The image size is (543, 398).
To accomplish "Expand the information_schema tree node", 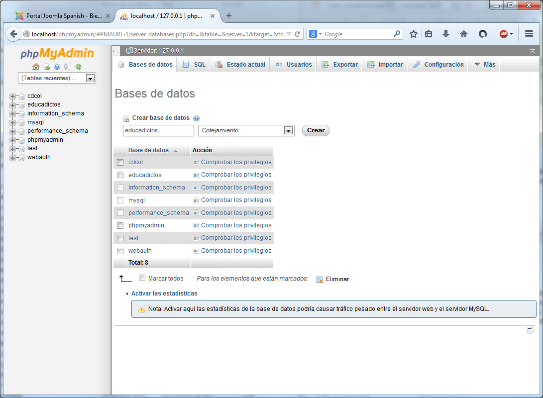I will point(12,114).
